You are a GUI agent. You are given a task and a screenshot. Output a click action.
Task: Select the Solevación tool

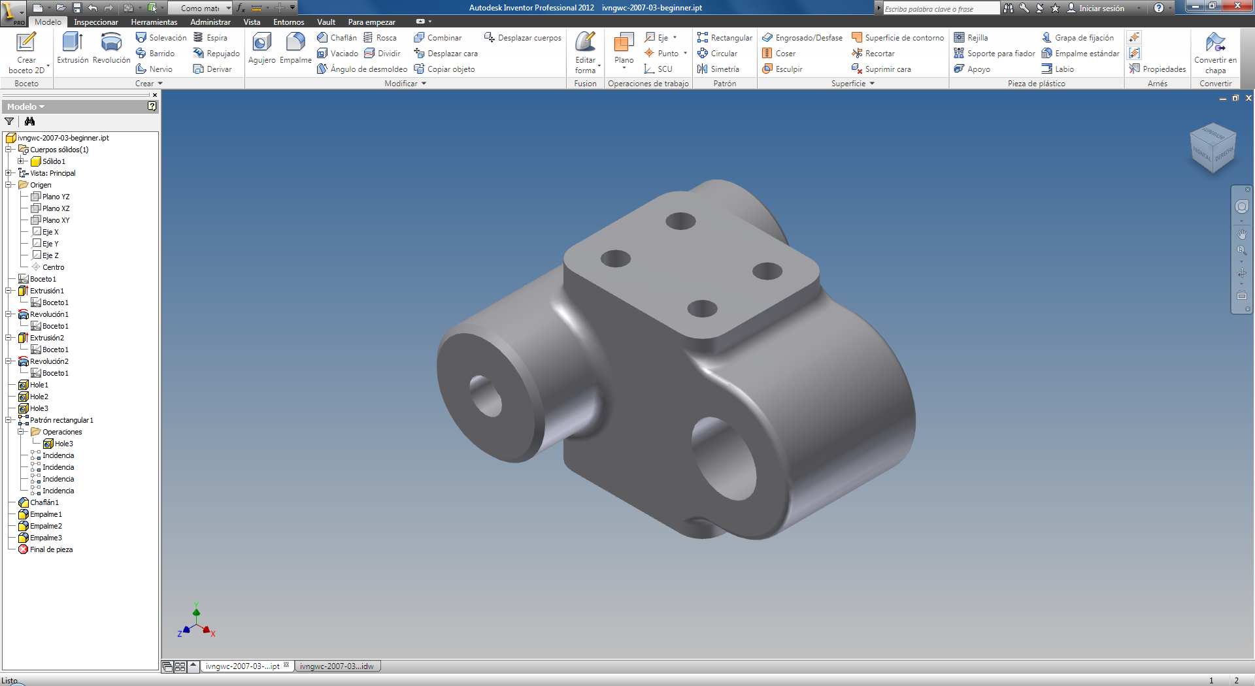pos(161,38)
